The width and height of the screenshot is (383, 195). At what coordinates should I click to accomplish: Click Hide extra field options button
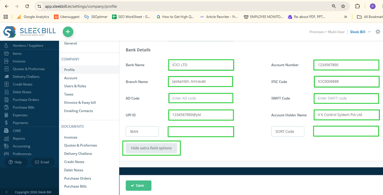click(151, 148)
